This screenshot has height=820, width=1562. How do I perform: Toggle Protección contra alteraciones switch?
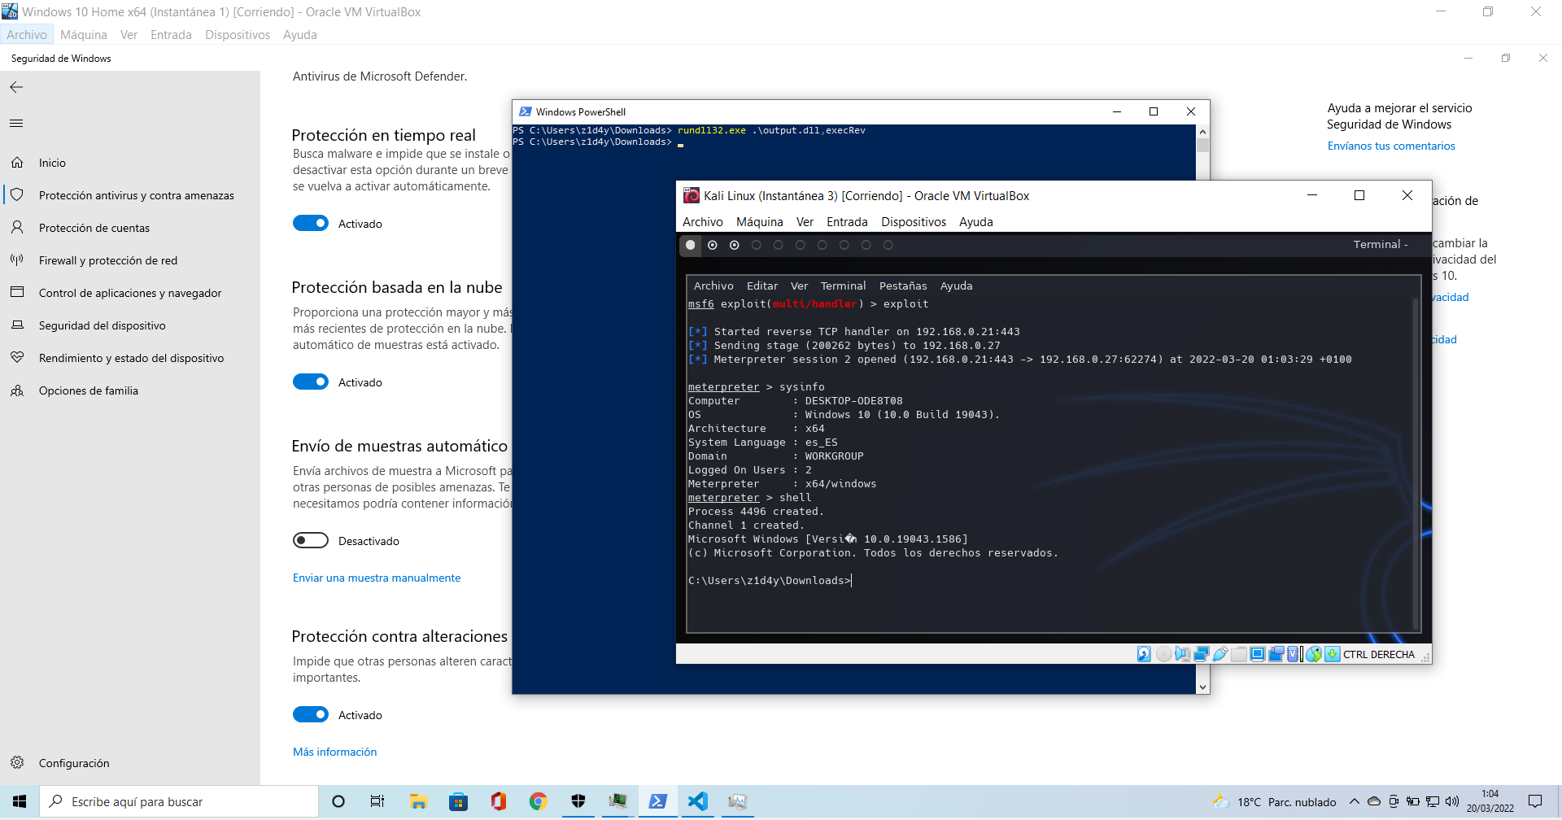click(x=311, y=714)
